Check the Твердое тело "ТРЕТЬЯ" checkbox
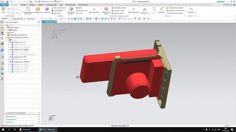236x132 pixels. point(11,67)
